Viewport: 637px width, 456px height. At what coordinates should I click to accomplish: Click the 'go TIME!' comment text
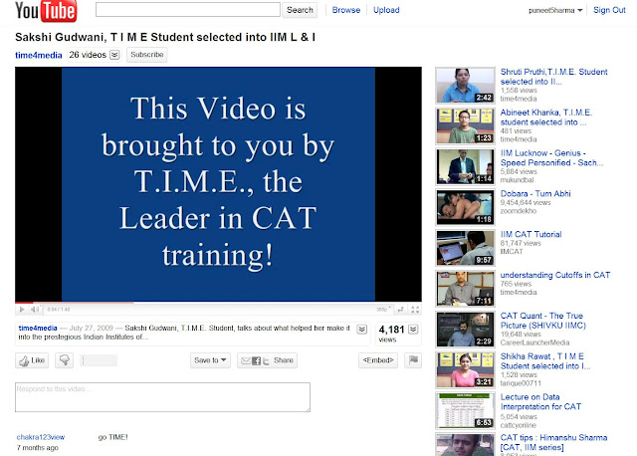pyautogui.click(x=112, y=437)
